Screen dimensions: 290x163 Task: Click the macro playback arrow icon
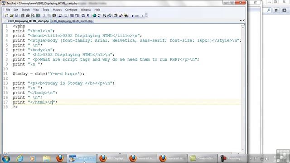pos(142,16)
